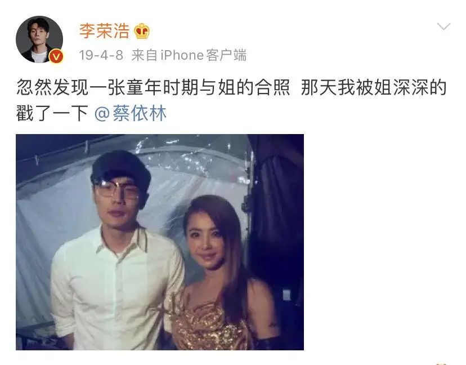Tap the @ symbol before 蔡依林
The width and height of the screenshot is (466, 365).
click(x=102, y=114)
